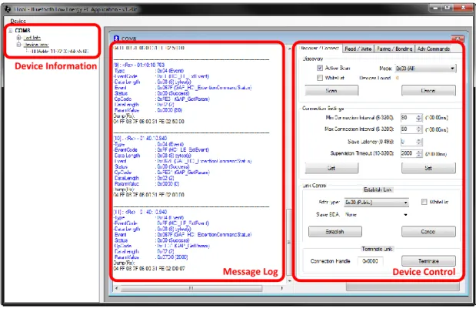
Task: Click the message log horizontal scrollbar thumb
Action: click(x=191, y=288)
